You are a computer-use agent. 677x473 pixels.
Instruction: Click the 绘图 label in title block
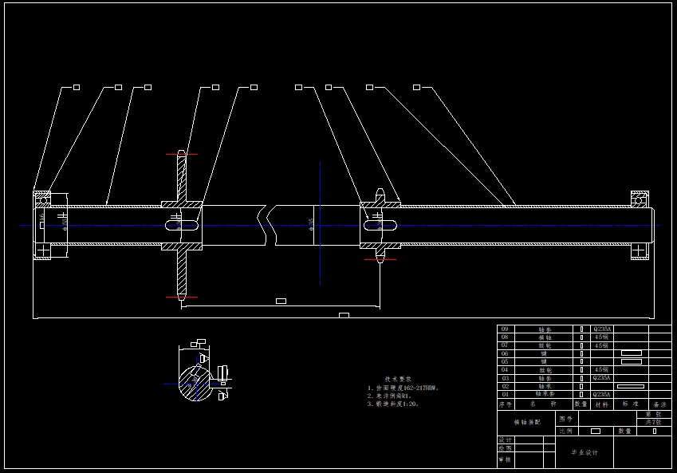pos(505,448)
